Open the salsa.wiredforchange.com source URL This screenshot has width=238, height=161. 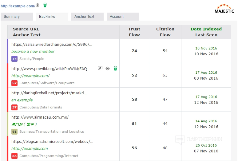[52, 44]
